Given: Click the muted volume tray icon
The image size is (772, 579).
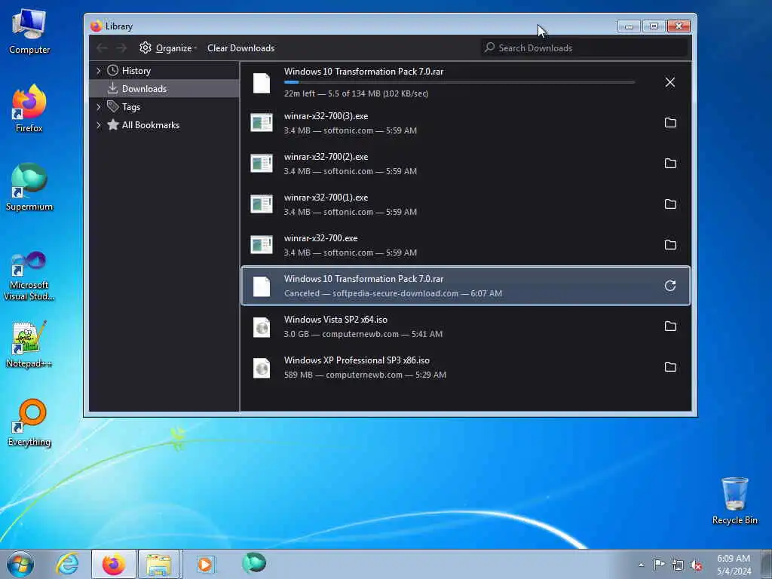Looking at the screenshot, I should [x=696, y=565].
